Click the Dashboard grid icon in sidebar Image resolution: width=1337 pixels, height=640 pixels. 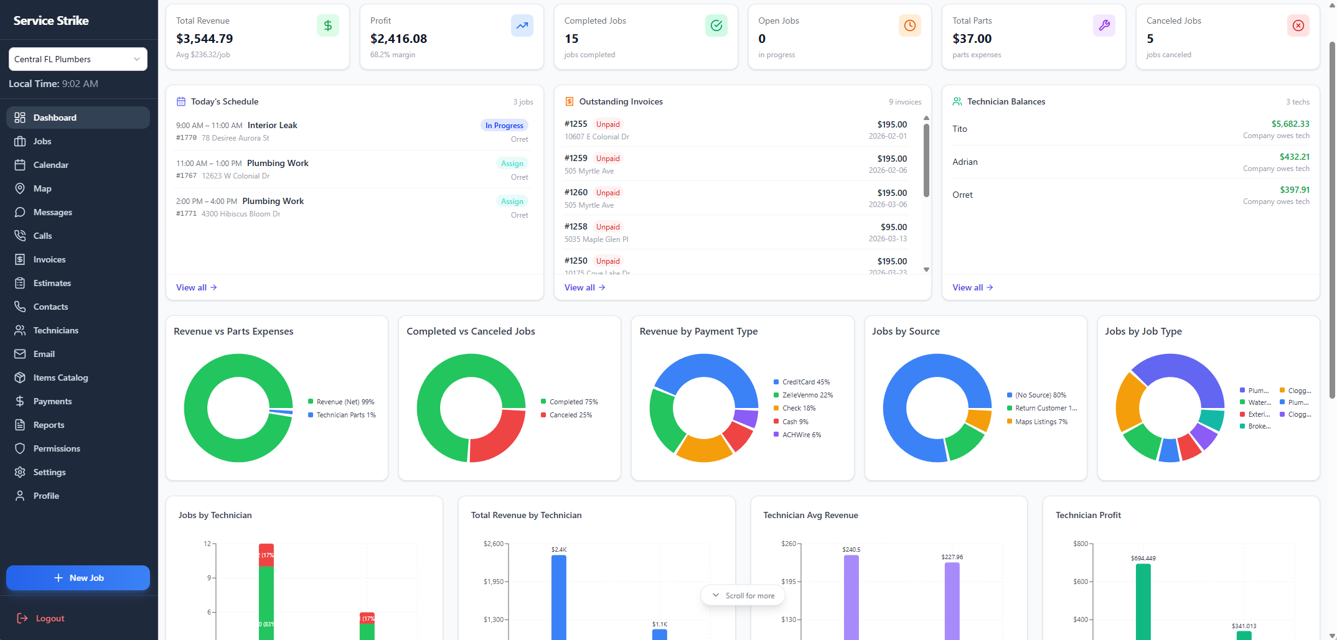click(x=20, y=118)
